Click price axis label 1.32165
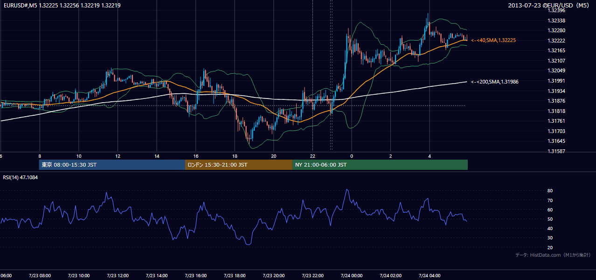This screenshot has width=596, height=280. [556, 50]
